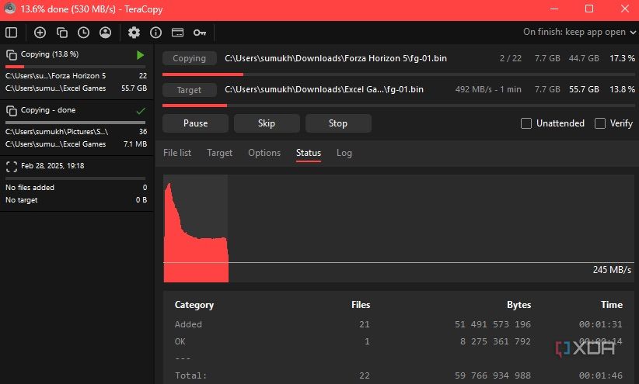This screenshot has height=384, width=639.
Task: Click the key license icon
Action: [x=200, y=33]
